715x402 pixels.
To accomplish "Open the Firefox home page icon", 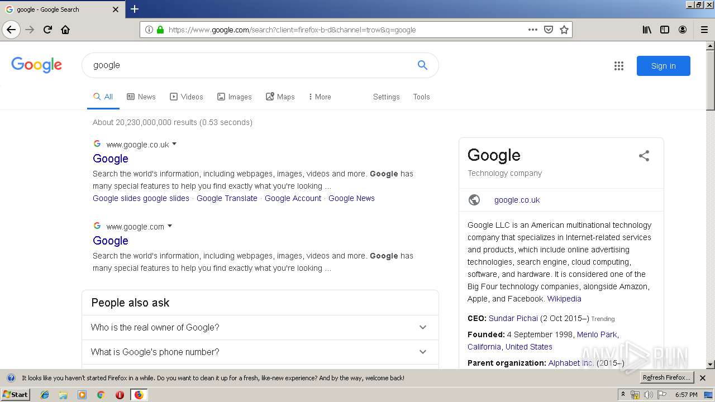I will click(65, 30).
